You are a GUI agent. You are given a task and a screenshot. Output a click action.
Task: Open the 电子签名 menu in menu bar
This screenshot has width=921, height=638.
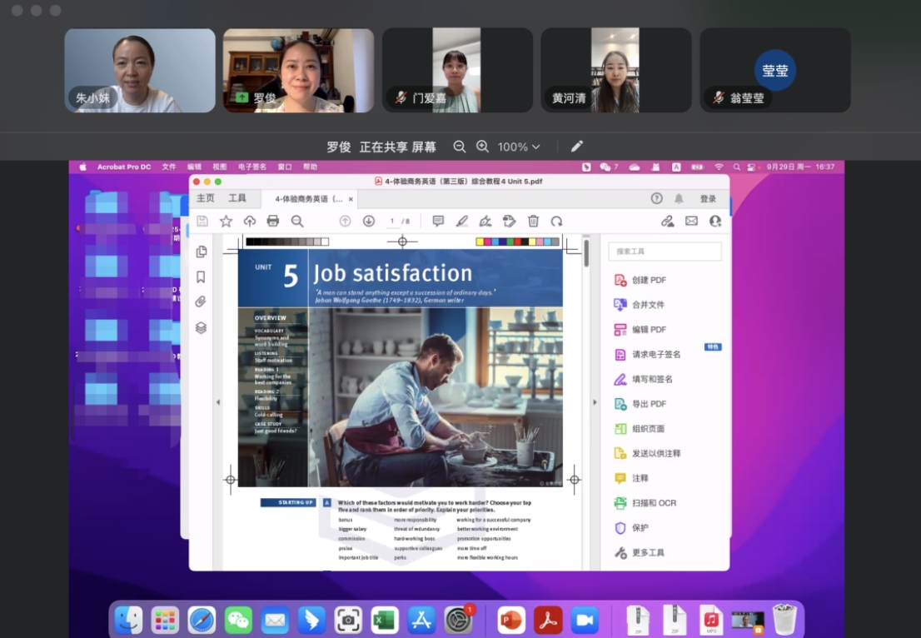252,167
